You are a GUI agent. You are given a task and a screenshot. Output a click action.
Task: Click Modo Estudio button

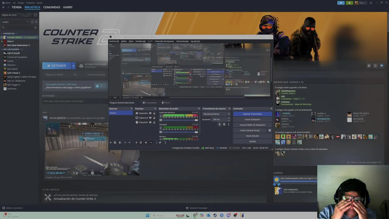click(253, 136)
